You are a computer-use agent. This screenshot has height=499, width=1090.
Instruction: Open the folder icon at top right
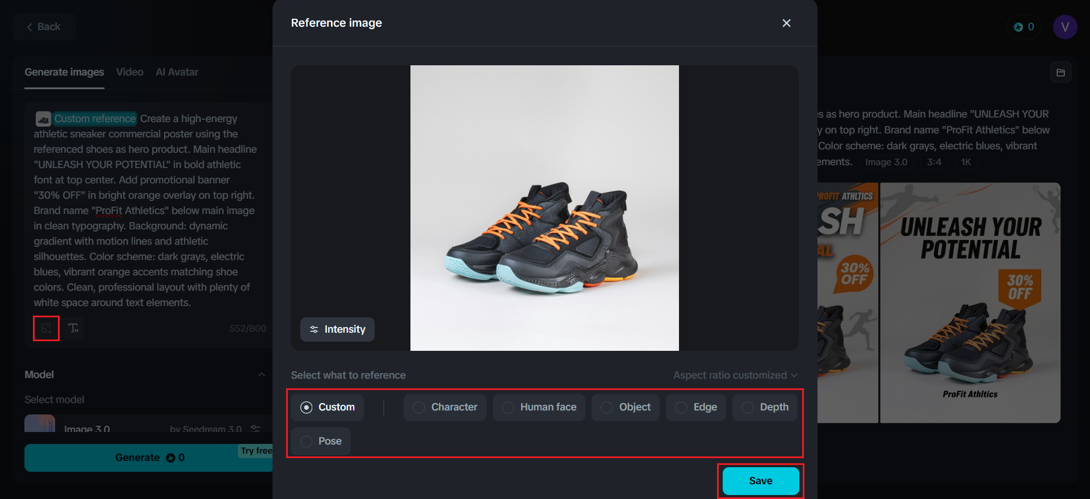[x=1060, y=73]
